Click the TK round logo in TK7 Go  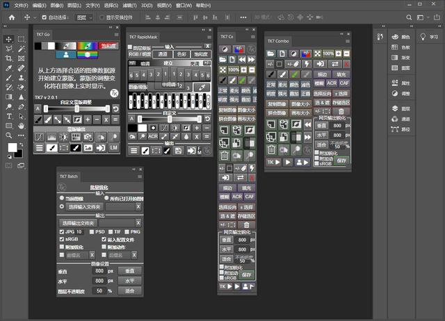[x=114, y=93]
